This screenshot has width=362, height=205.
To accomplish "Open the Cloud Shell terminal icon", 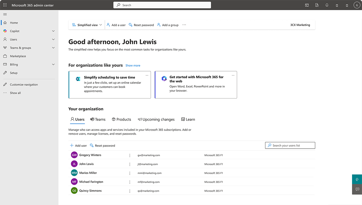I will (x=307, y=5).
